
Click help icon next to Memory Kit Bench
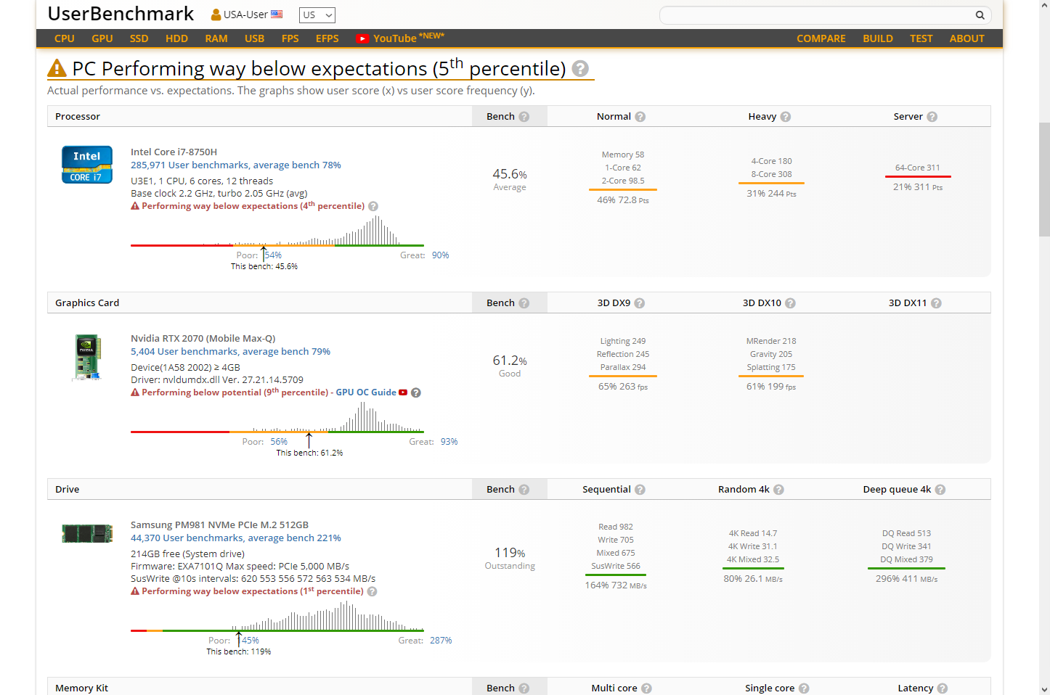click(x=524, y=688)
